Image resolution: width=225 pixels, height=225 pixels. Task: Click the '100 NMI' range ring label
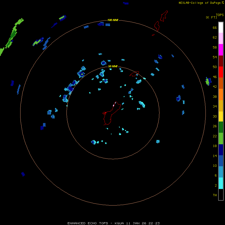tap(113, 20)
